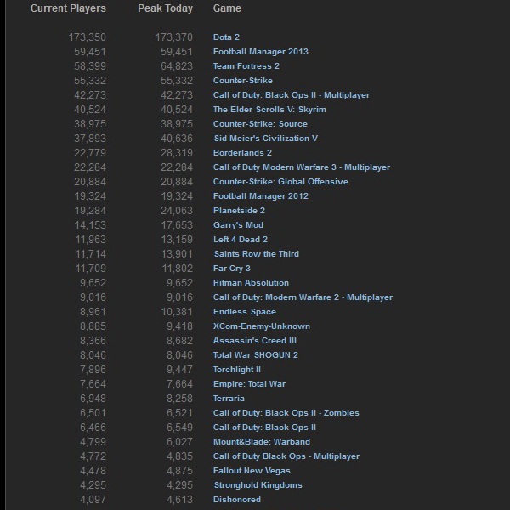510x510 pixels.
Task: Open the Dishonored link
Action: click(x=237, y=500)
